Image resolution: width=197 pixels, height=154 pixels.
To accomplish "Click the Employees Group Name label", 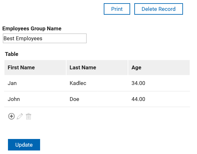I will tap(32, 28).
